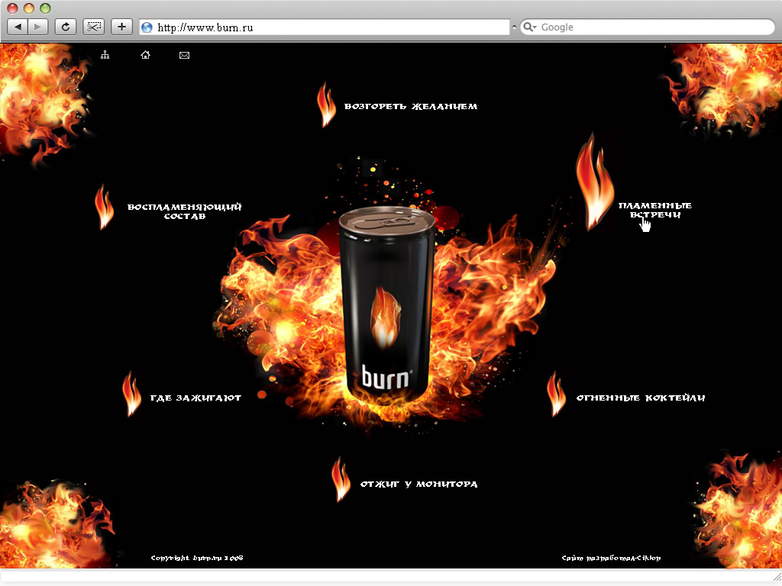Image resolution: width=782 pixels, height=586 pixels.
Task: Open the sitemap icon at top
Action: [105, 54]
